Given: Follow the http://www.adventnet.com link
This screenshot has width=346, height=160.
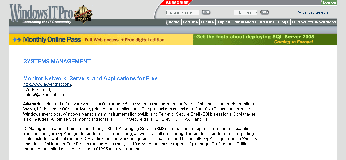Looking at the screenshot, I should 47,84.
